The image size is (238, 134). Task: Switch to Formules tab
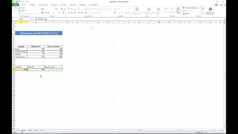(54, 5)
